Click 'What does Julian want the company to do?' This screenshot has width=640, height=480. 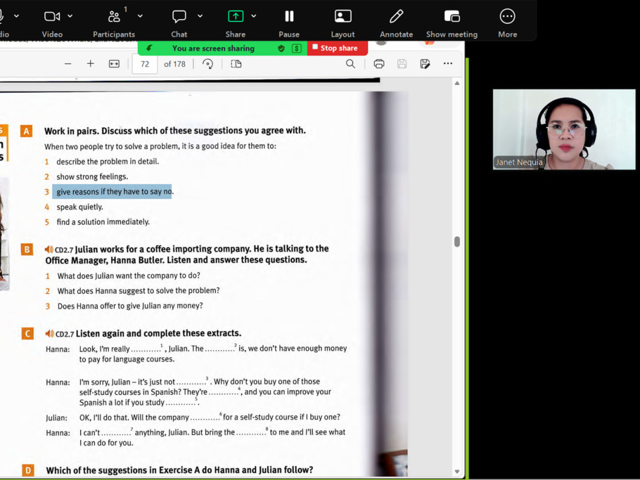click(129, 276)
